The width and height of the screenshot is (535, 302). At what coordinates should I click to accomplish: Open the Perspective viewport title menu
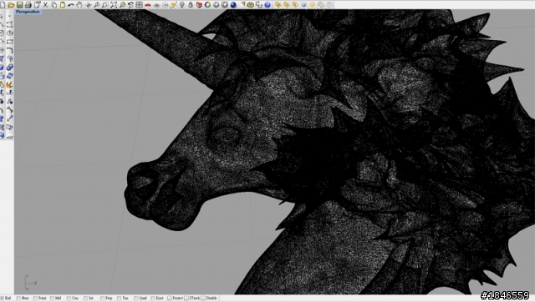pyautogui.click(x=28, y=12)
